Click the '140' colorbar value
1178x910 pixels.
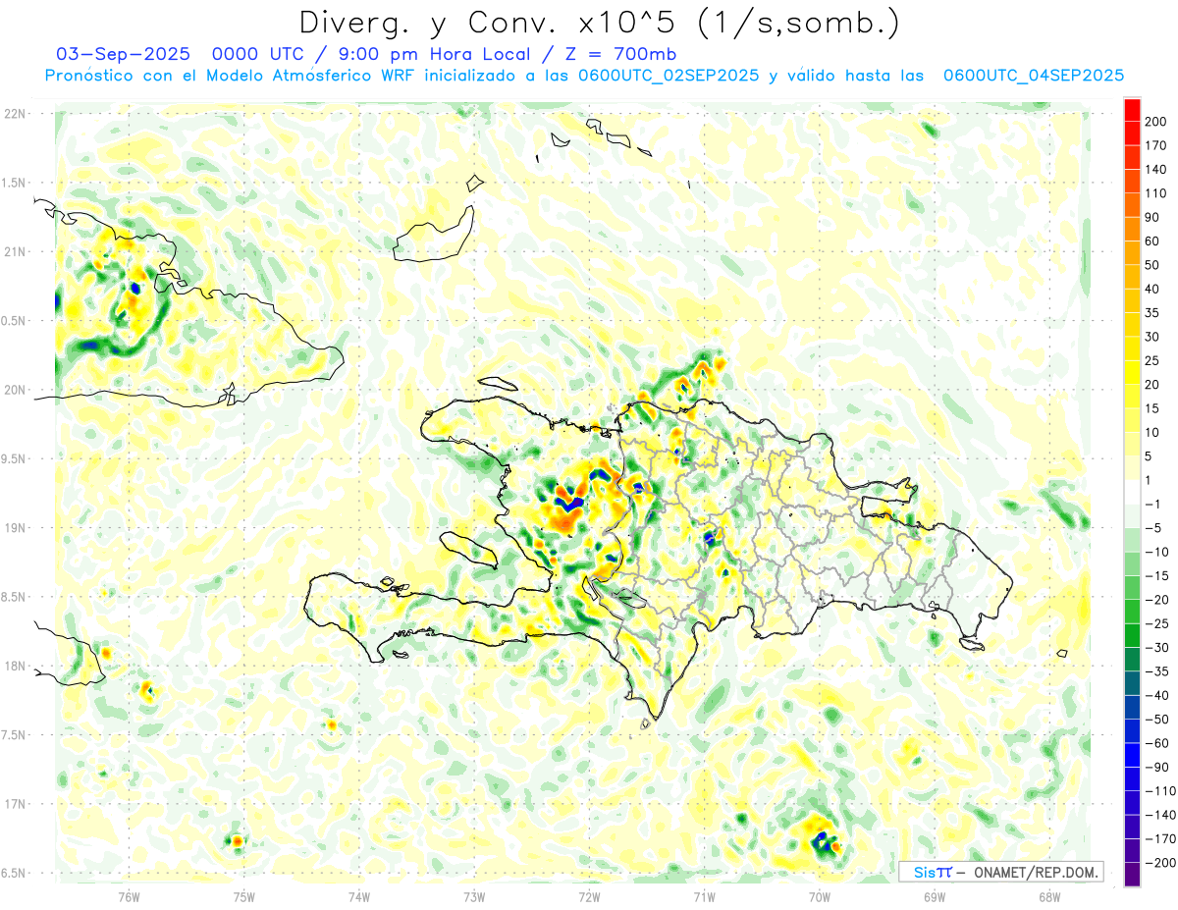point(1155,169)
